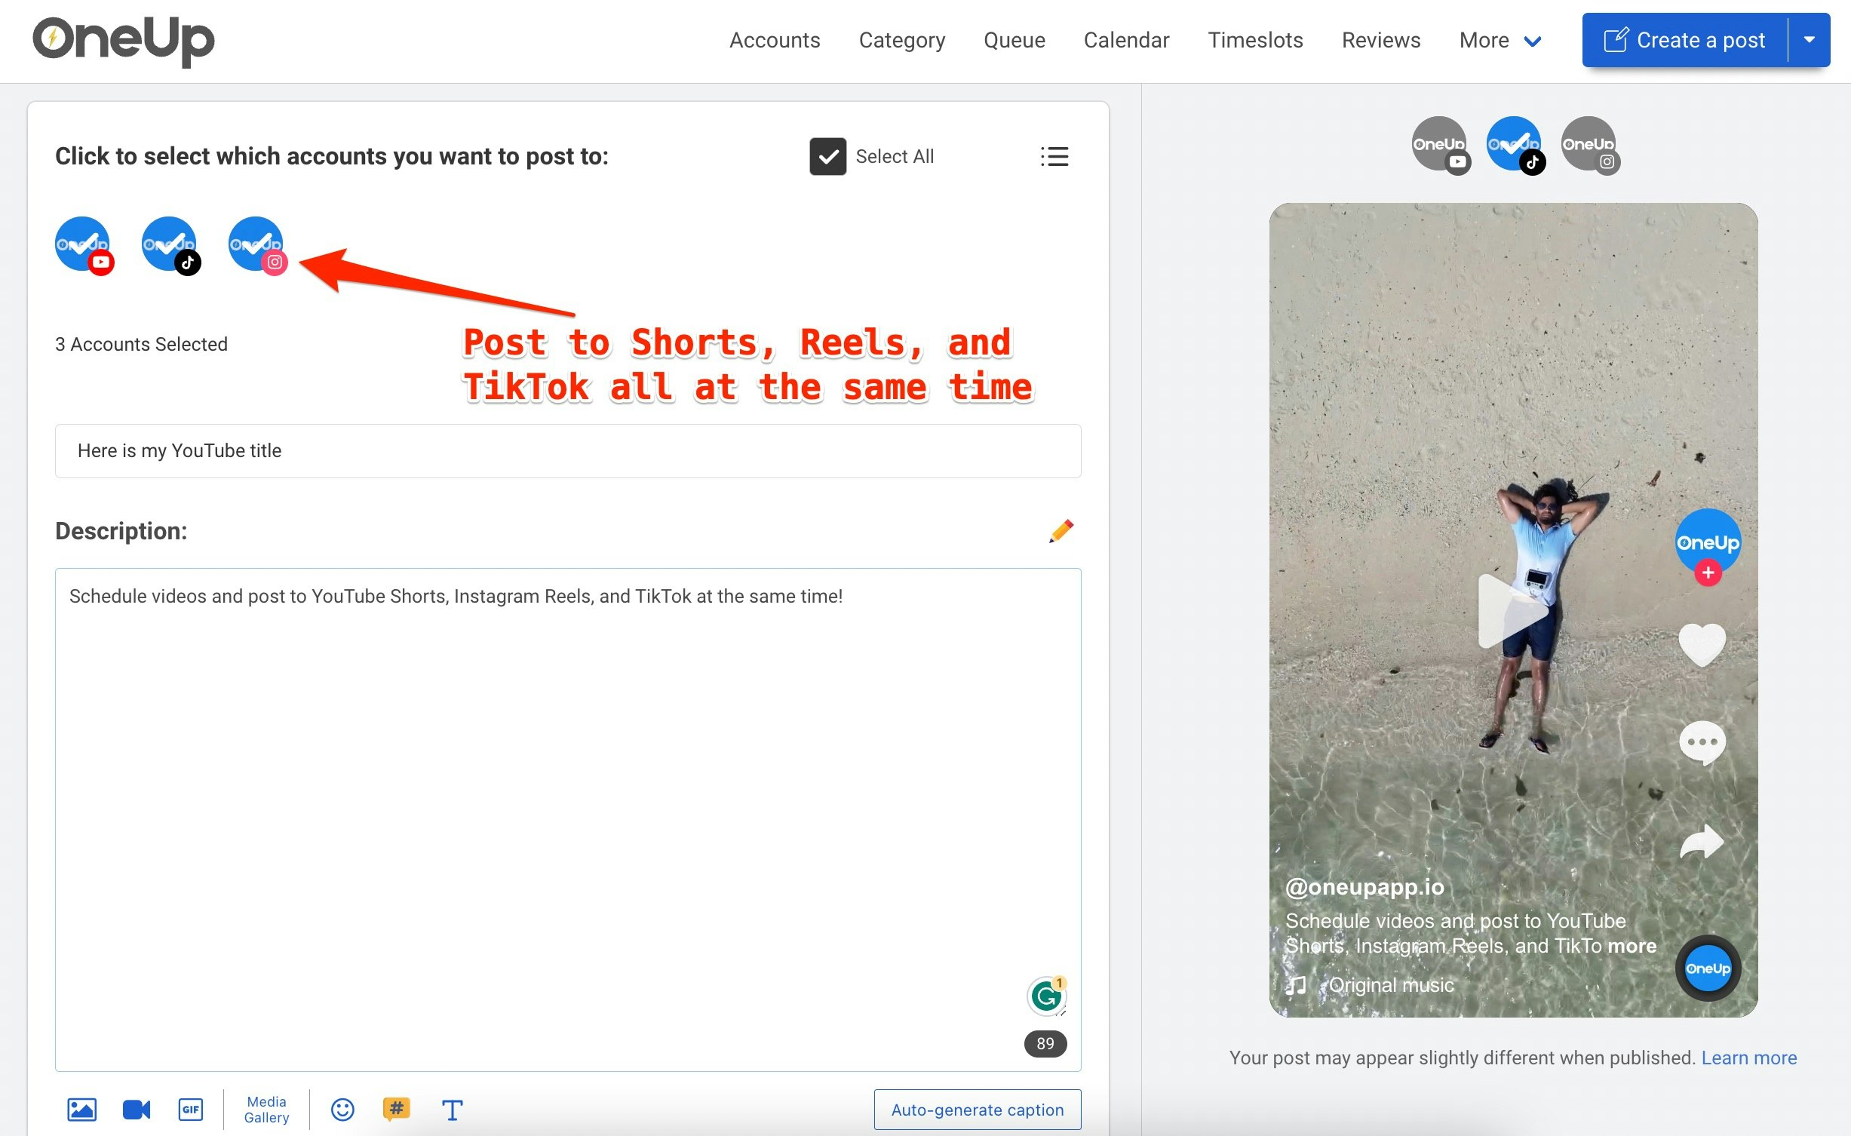Click the text formatting T icon
1851x1136 pixels.
[x=452, y=1110]
